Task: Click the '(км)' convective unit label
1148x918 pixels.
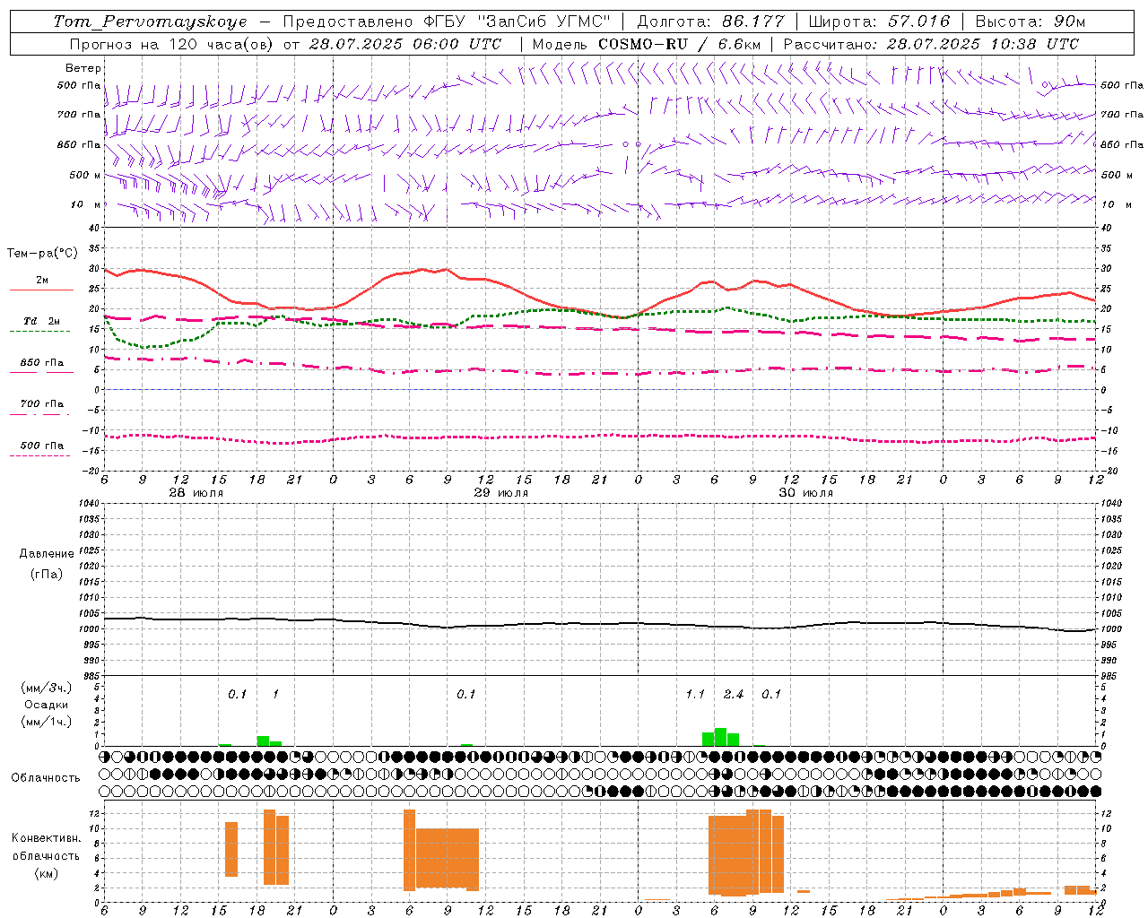Action: click(47, 873)
